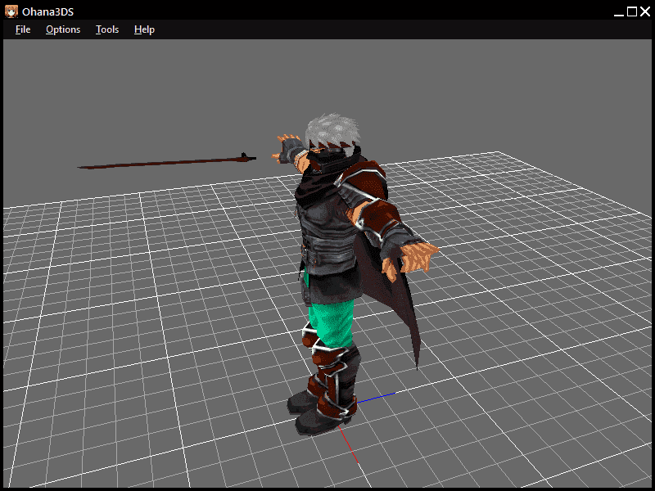Close the Ohana3DS window

[645, 11]
